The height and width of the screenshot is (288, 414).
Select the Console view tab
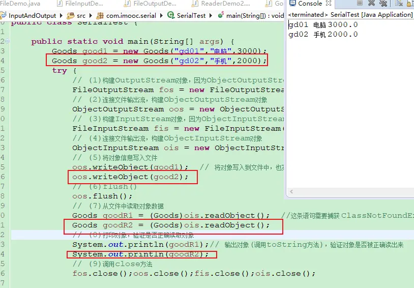(x=310, y=4)
